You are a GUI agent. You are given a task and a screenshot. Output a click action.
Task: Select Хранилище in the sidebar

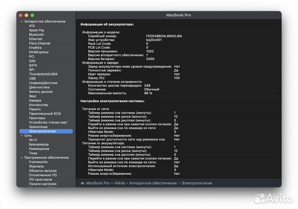pyautogui.click(x=38, y=127)
